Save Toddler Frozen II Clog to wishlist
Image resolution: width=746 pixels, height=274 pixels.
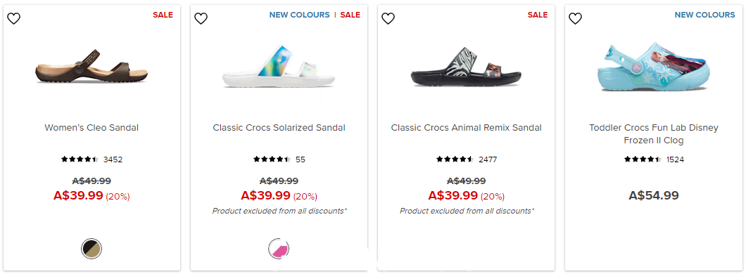coord(576,18)
